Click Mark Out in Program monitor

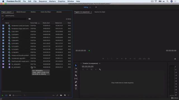click(112, 59)
